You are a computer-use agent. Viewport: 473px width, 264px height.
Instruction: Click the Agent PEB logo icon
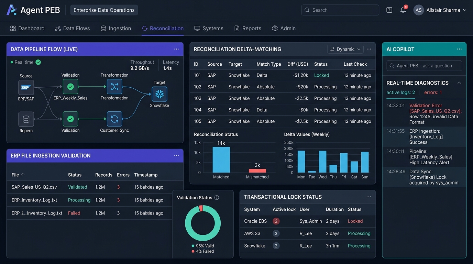pos(12,10)
